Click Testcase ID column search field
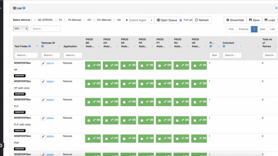 coord(51,55)
